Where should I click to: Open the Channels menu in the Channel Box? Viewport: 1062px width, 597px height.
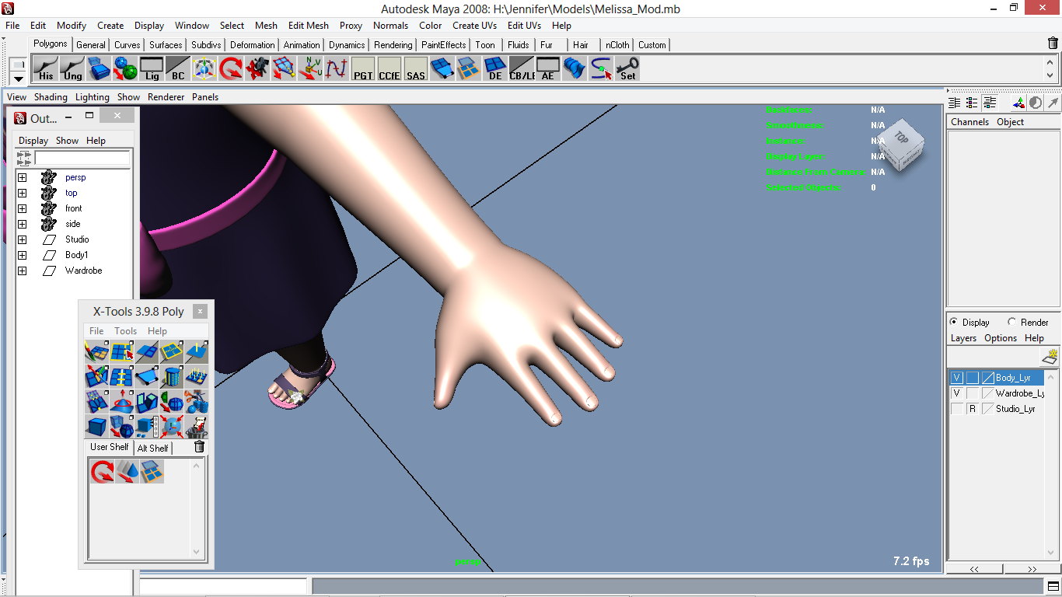tap(969, 122)
